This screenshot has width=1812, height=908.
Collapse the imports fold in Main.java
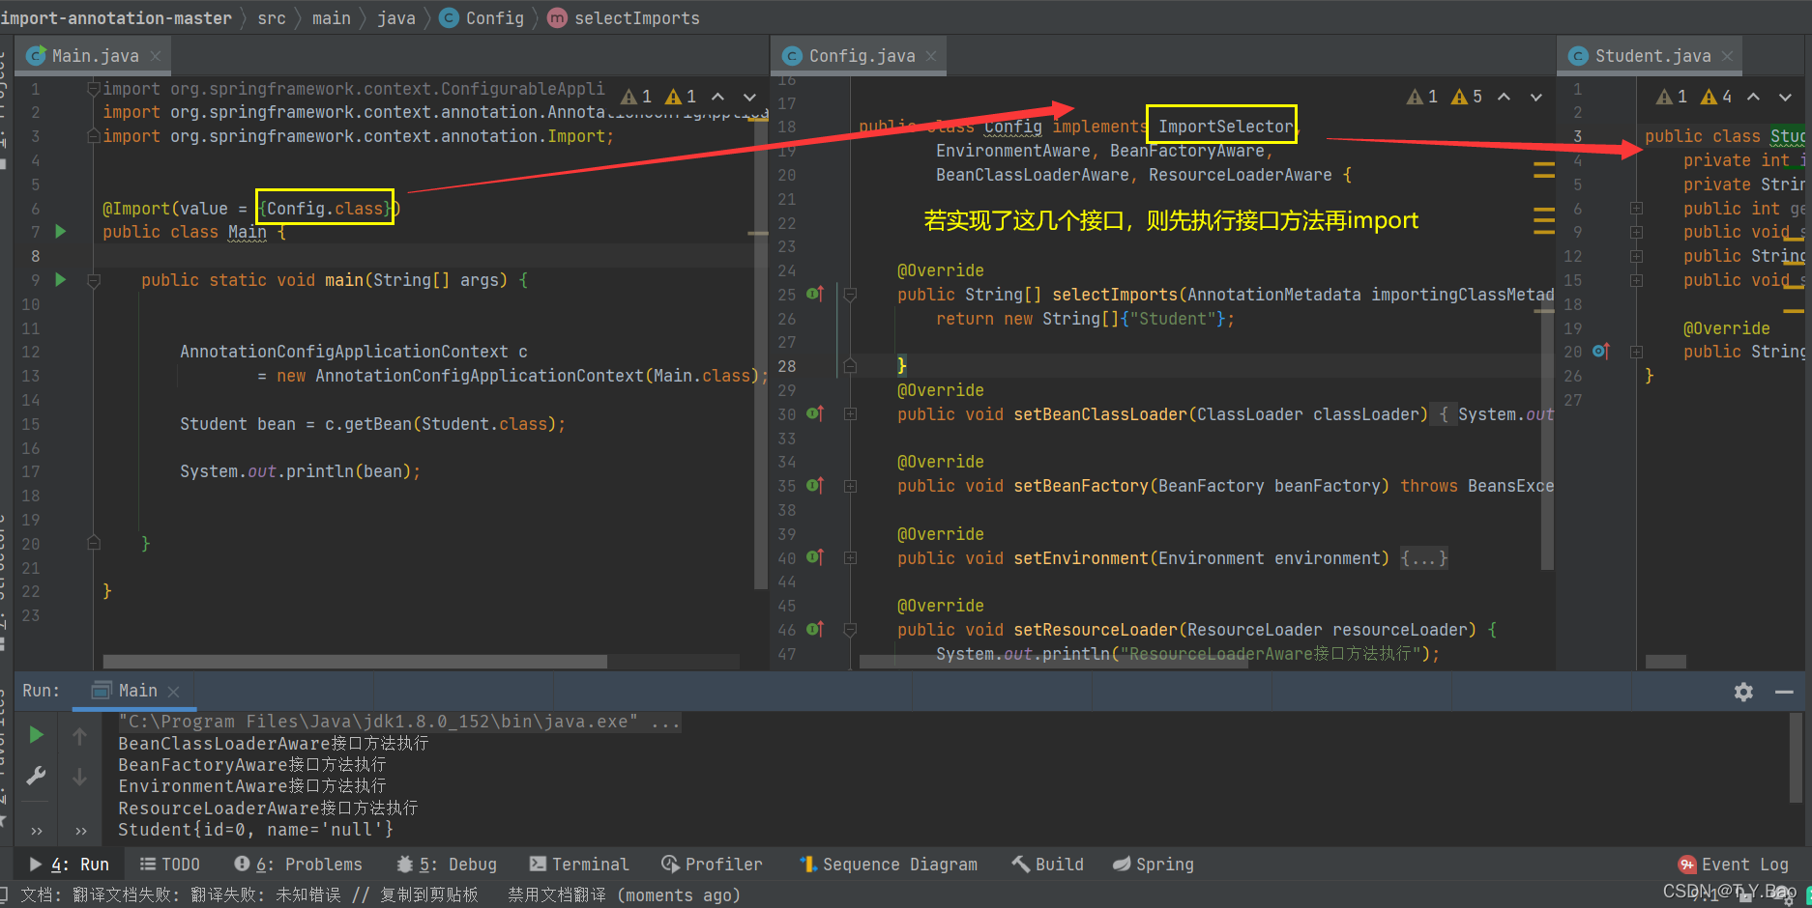click(x=94, y=89)
